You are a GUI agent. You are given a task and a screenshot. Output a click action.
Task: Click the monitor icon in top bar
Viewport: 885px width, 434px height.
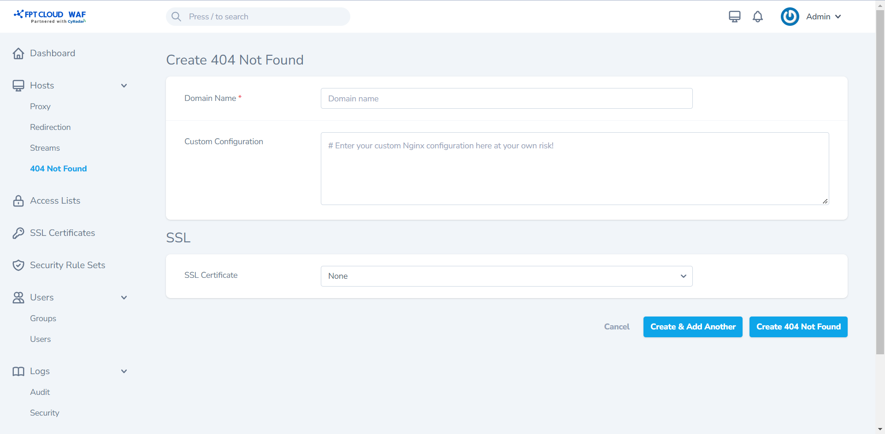(x=734, y=17)
